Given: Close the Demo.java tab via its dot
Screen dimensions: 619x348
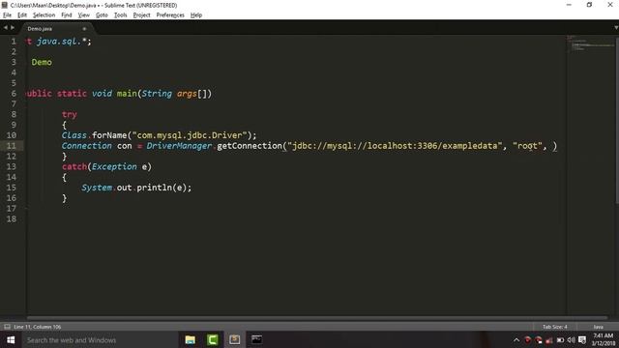Looking at the screenshot, I should point(84,29).
